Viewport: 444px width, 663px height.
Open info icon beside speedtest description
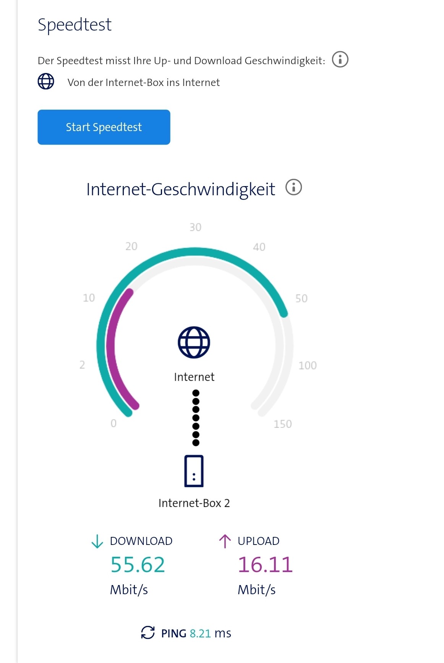340,60
